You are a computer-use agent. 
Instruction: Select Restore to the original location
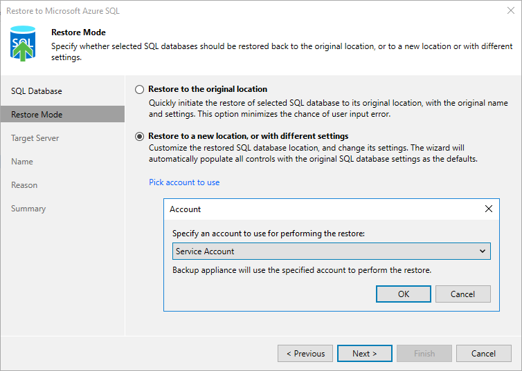141,89
